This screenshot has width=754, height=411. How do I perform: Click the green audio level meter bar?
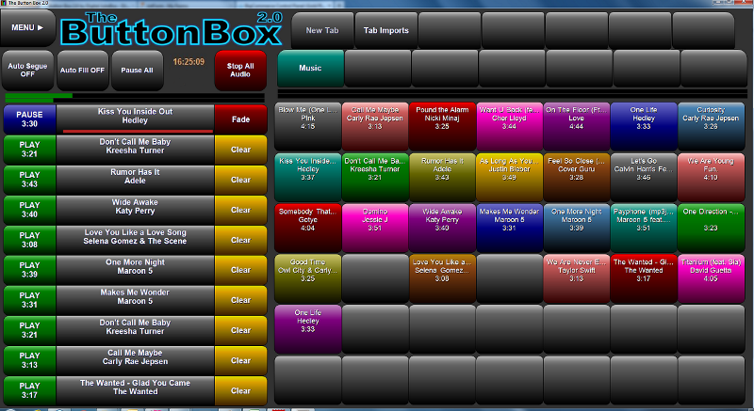[x=39, y=96]
